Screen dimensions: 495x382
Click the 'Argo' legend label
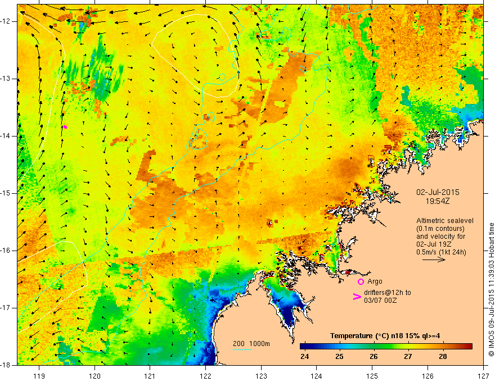pyautogui.click(x=375, y=281)
